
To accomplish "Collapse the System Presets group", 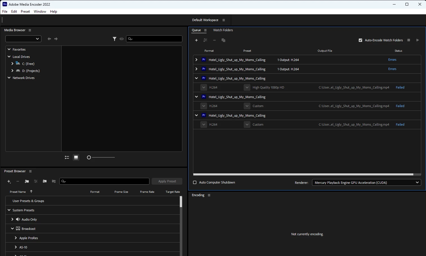I will [x=9, y=210].
